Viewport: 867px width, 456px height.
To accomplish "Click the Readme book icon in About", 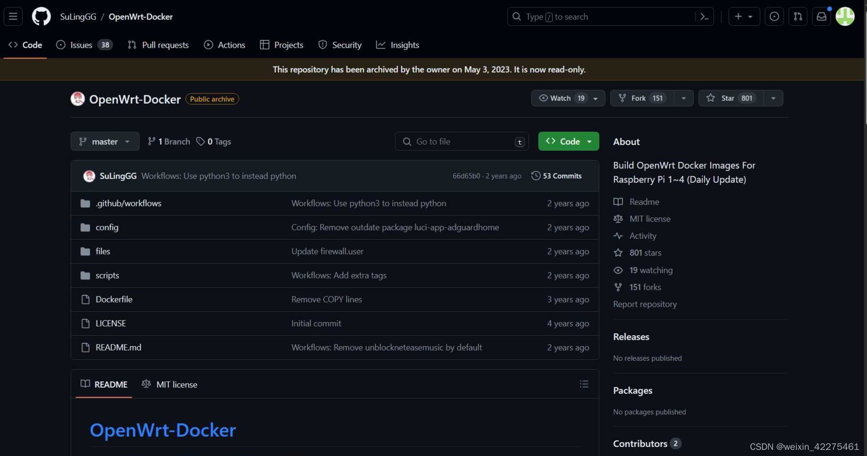I will point(618,202).
